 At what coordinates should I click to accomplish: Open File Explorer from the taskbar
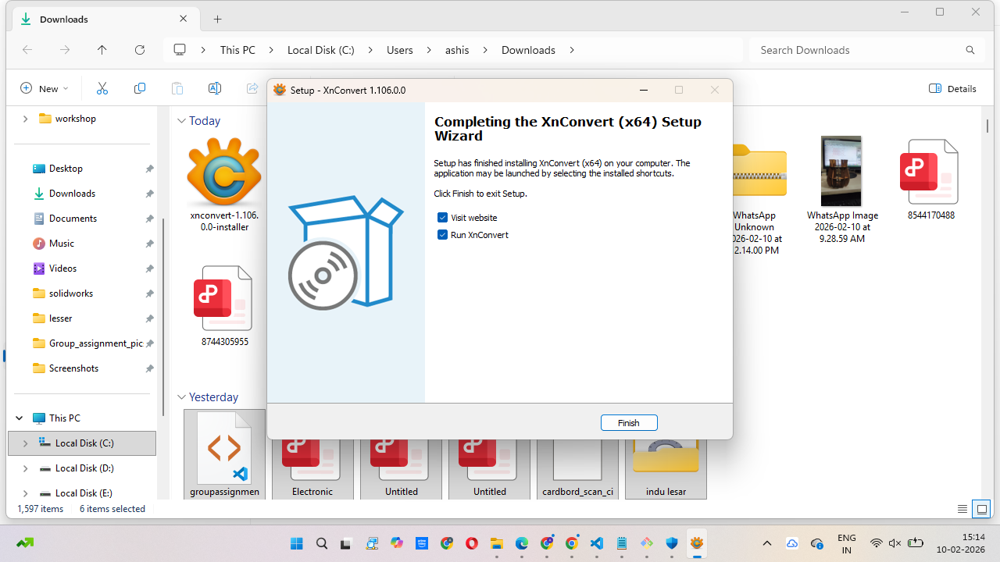click(x=497, y=543)
